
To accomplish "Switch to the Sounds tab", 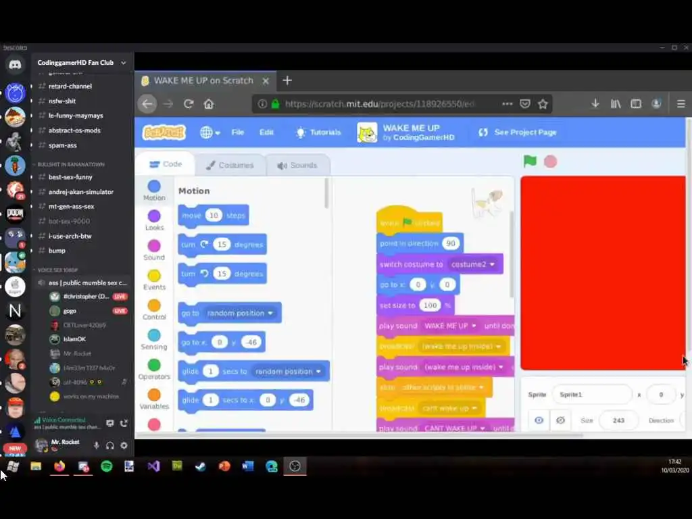I will 297,165.
